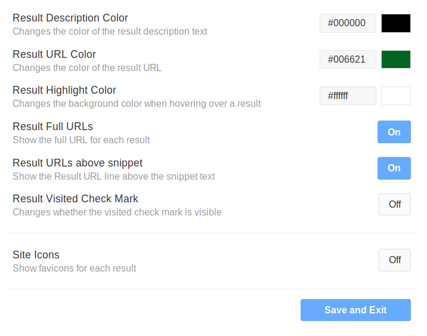Click the Save and Exit button
The image size is (427, 336).
click(355, 310)
